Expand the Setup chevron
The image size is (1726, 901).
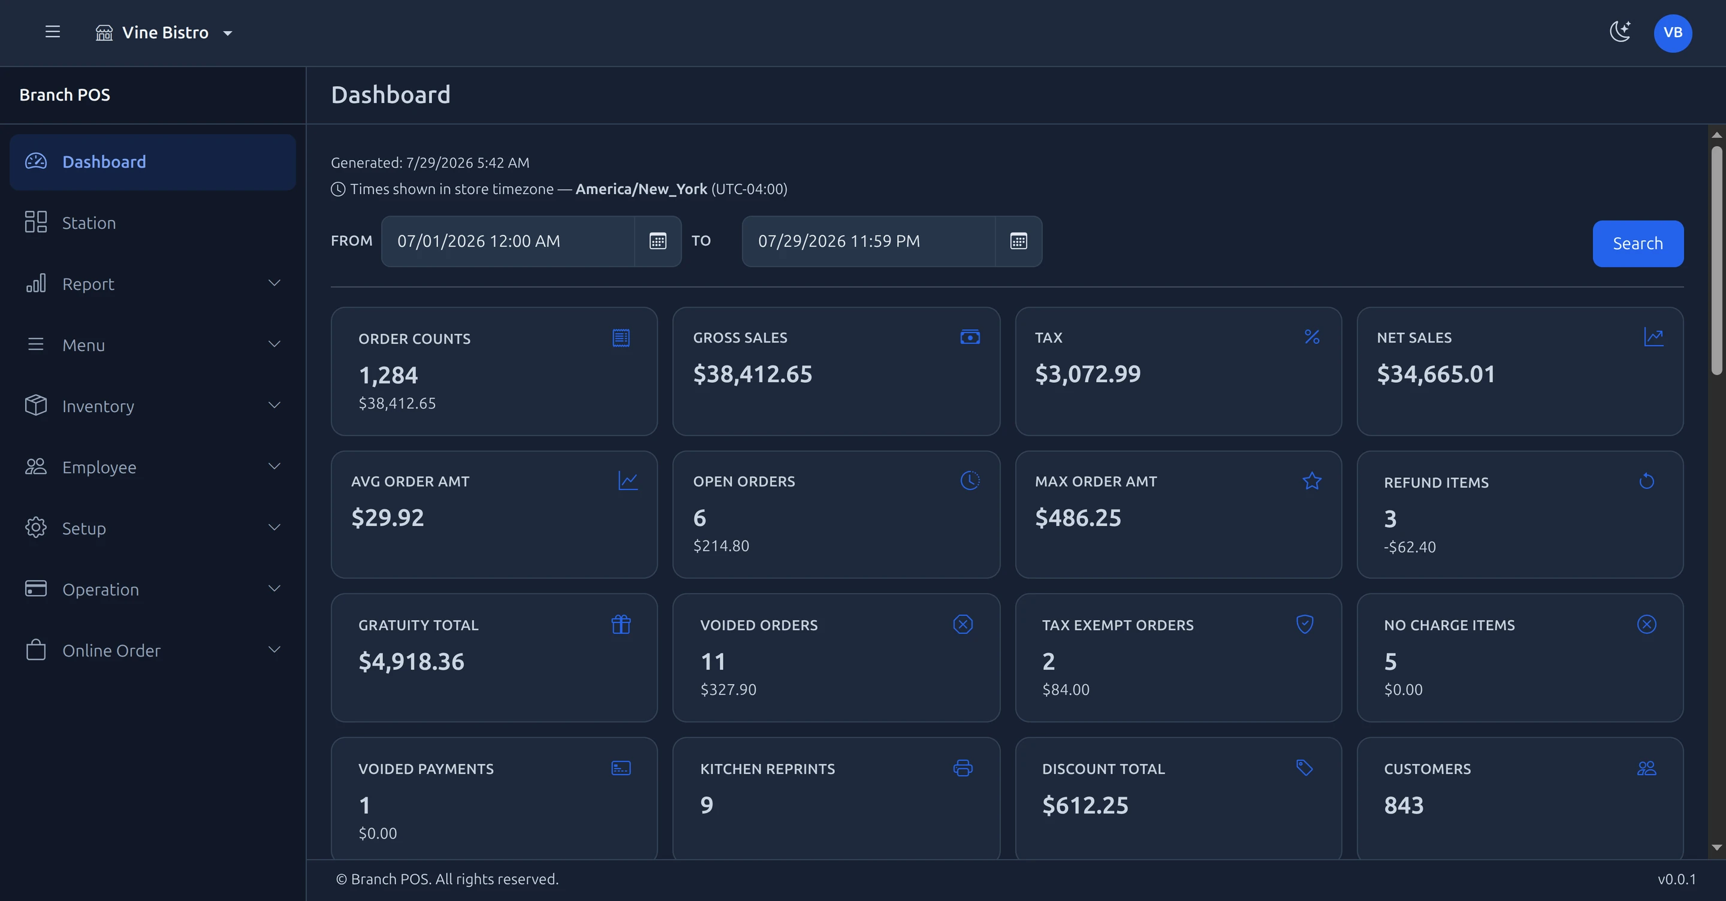click(x=274, y=527)
